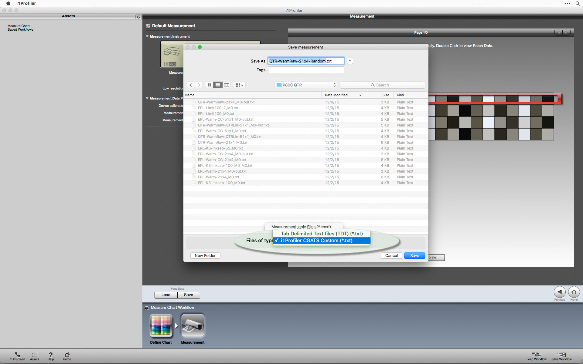The height and width of the screenshot is (364, 583).
Task: Collapse the save dialog browser chevron
Action: (350, 61)
